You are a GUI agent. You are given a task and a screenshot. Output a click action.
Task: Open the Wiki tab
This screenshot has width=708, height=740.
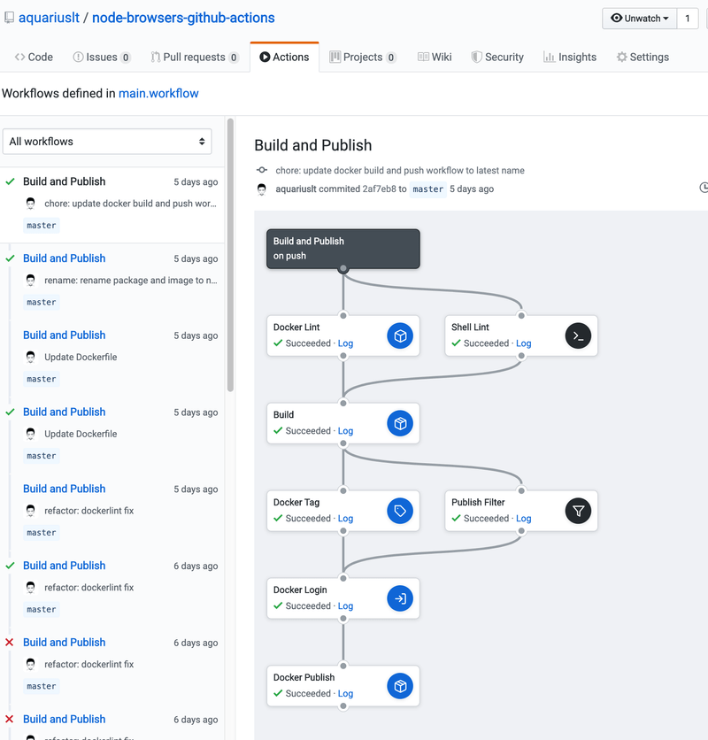pos(435,58)
